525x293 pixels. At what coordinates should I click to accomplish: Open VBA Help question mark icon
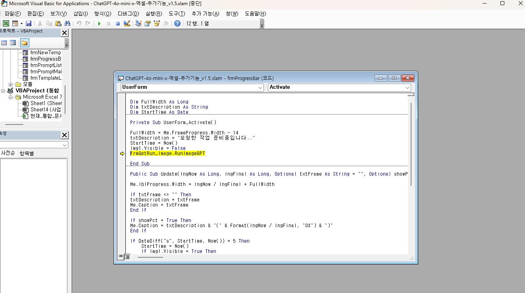pos(177,24)
